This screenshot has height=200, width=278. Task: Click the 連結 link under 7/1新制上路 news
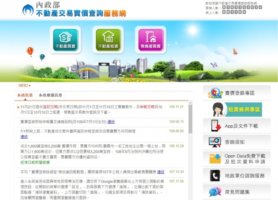(24, 137)
